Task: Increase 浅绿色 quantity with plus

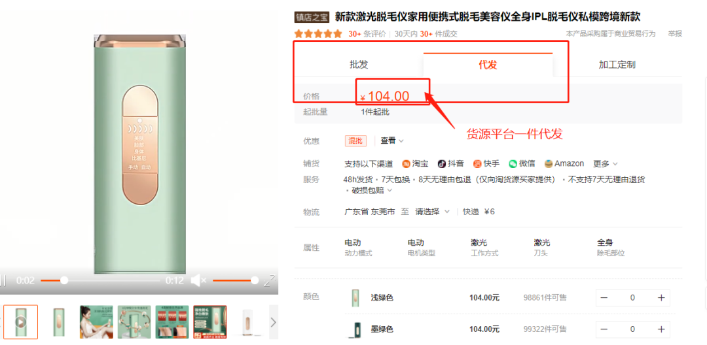Action: [x=661, y=298]
